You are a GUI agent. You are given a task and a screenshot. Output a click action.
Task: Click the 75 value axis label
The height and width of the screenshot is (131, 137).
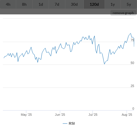coord(132,40)
